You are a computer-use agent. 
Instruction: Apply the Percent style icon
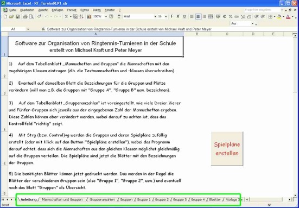click(231, 17)
